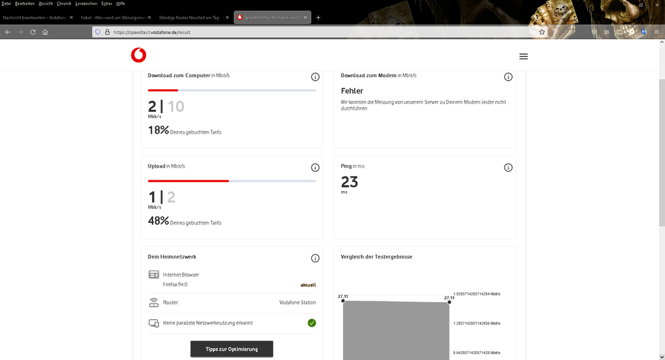
Task: Click right 27.11 point on chart
Action: [449, 302]
